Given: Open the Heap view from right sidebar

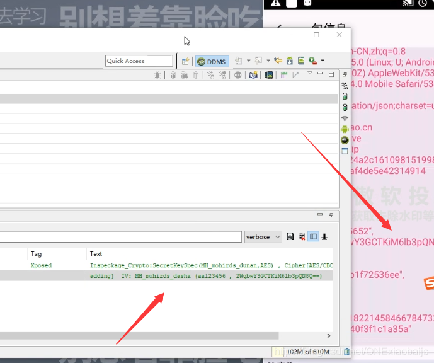Looking at the screenshot, I should 345,96.
